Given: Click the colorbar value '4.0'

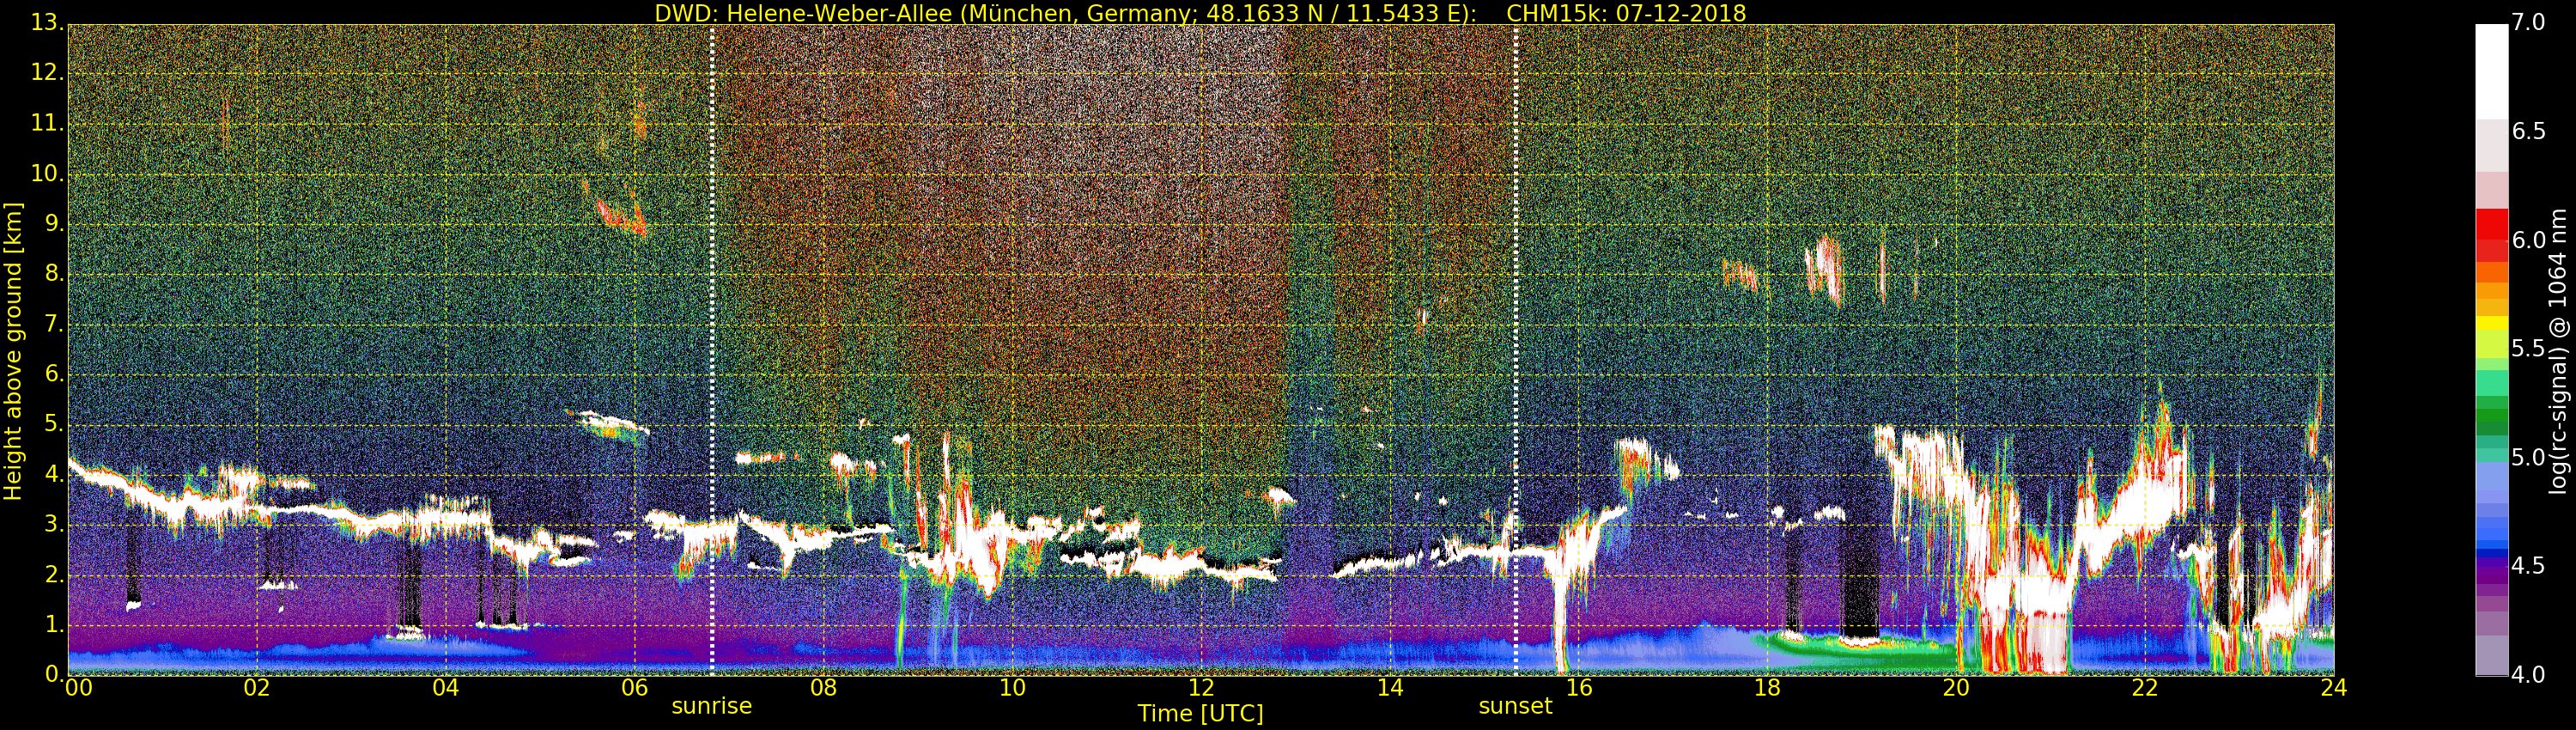Looking at the screenshot, I should (x=2529, y=675).
